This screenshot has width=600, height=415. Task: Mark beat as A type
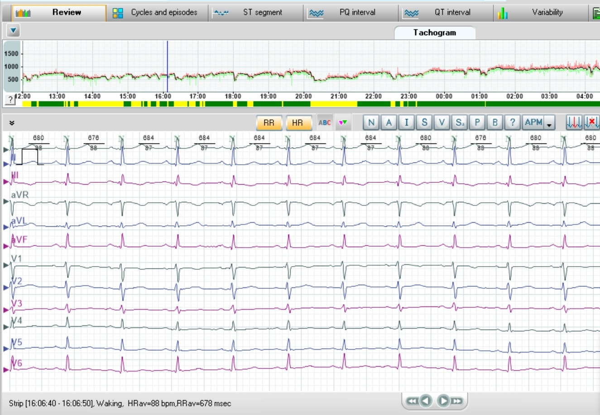point(389,122)
